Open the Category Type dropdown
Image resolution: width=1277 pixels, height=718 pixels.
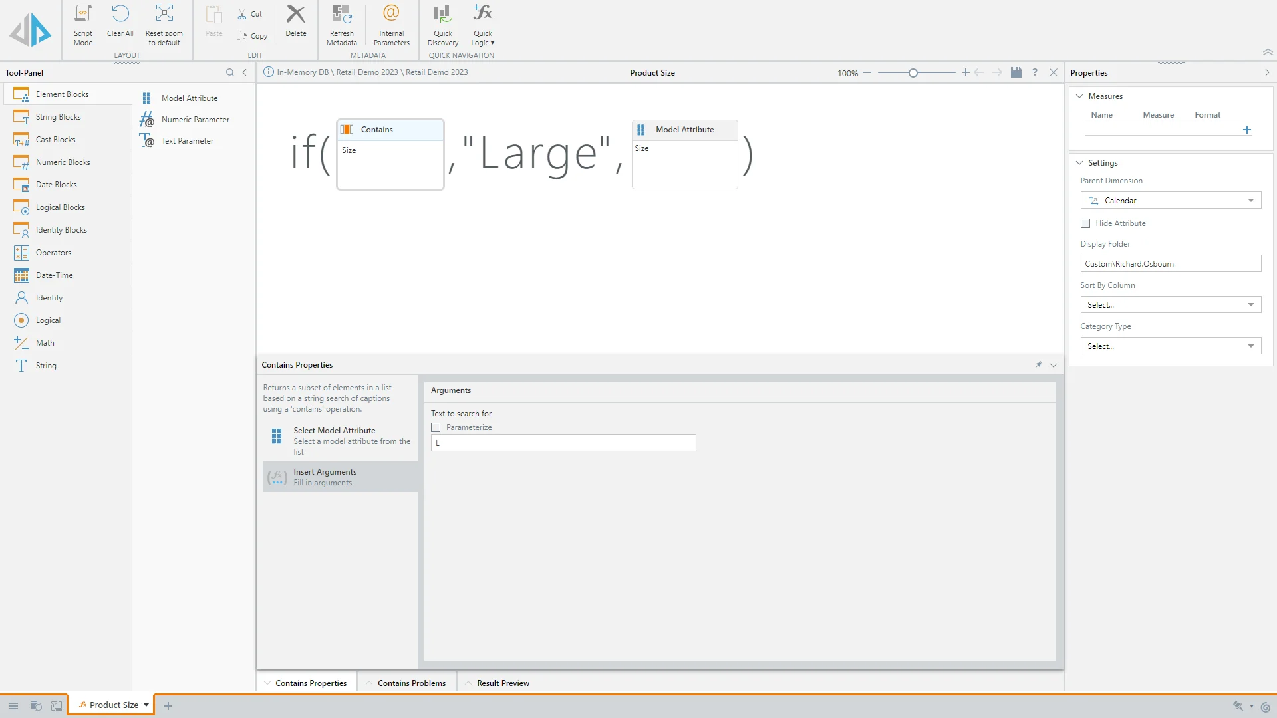[1171, 346]
